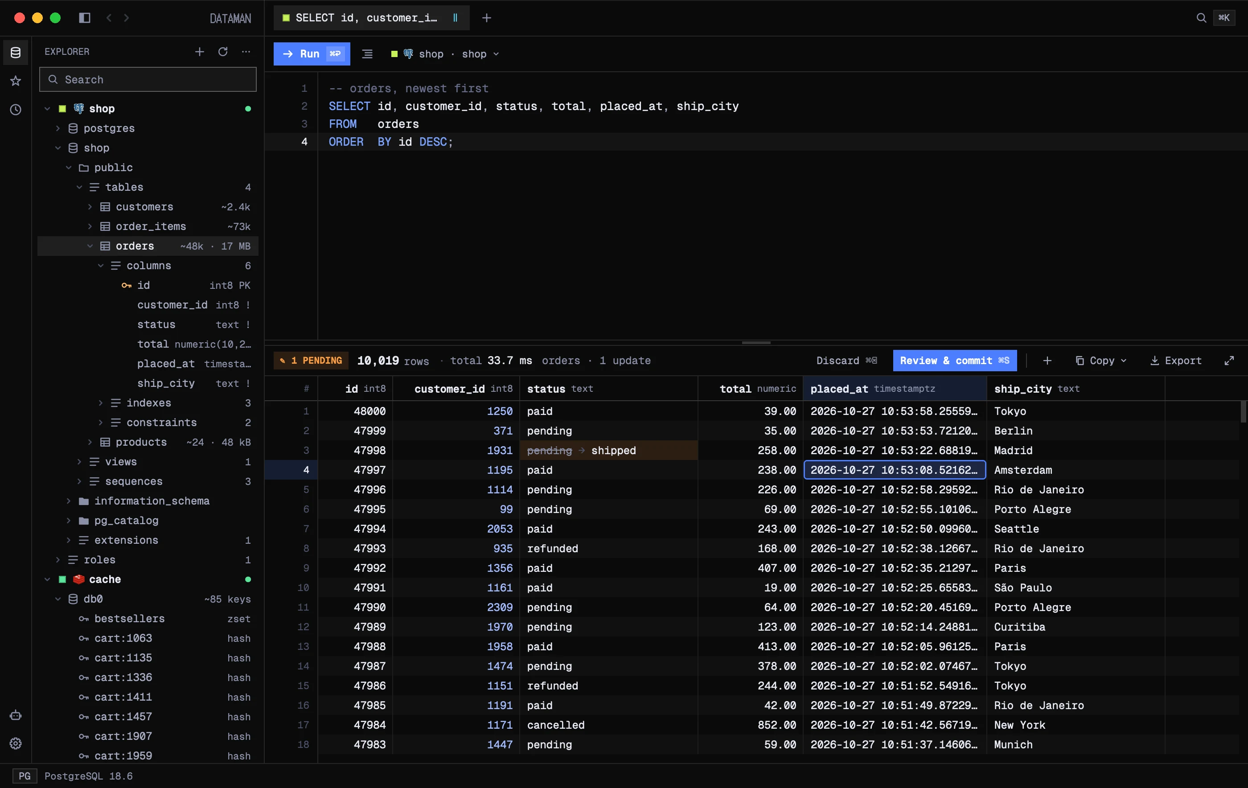Click the 1 PENDING badge

pos(311,360)
